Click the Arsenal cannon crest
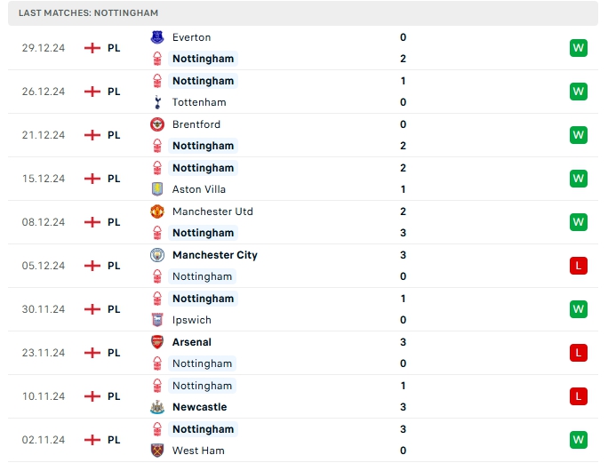The image size is (608, 463). 157,342
